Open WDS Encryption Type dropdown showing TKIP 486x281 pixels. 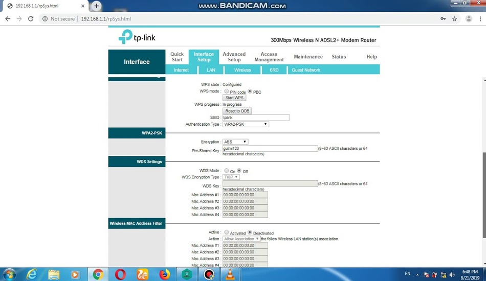coord(231,177)
